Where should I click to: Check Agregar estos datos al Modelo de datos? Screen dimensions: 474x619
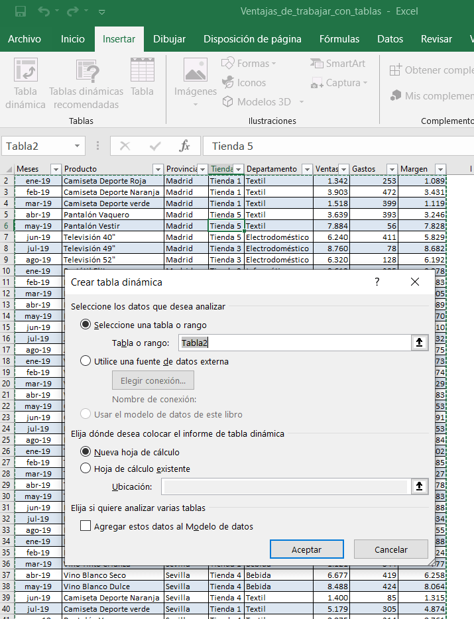[86, 526]
